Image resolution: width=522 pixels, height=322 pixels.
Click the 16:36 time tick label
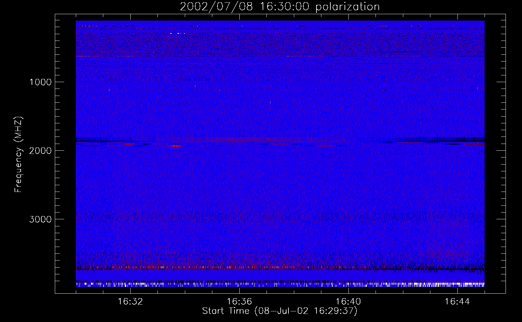point(239,302)
